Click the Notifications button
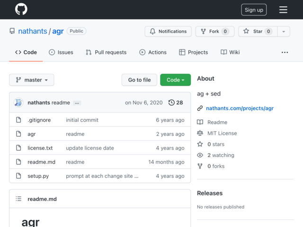This screenshot has height=227, width=303. [x=168, y=31]
